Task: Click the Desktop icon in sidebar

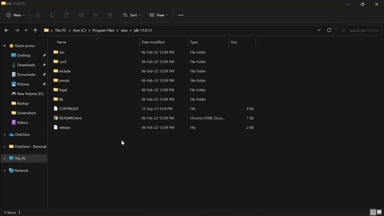Action: [14, 55]
